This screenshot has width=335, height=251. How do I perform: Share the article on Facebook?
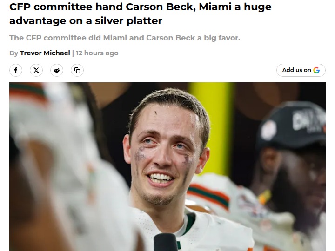click(x=16, y=70)
